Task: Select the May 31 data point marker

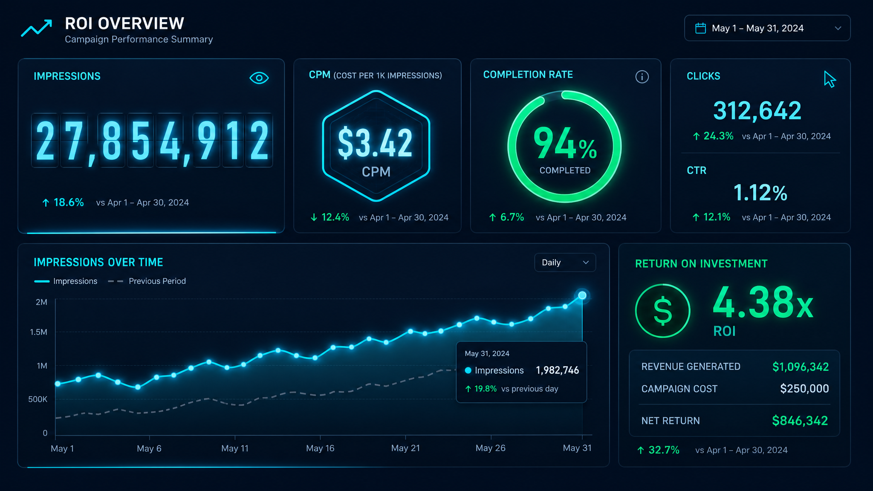Action: point(582,295)
